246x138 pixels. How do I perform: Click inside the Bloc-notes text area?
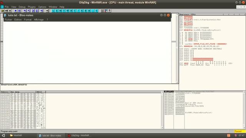(87, 52)
